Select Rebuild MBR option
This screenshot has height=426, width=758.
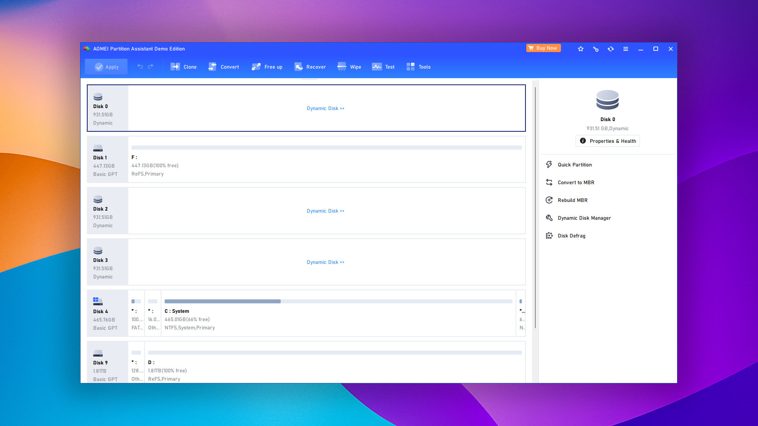tap(572, 200)
